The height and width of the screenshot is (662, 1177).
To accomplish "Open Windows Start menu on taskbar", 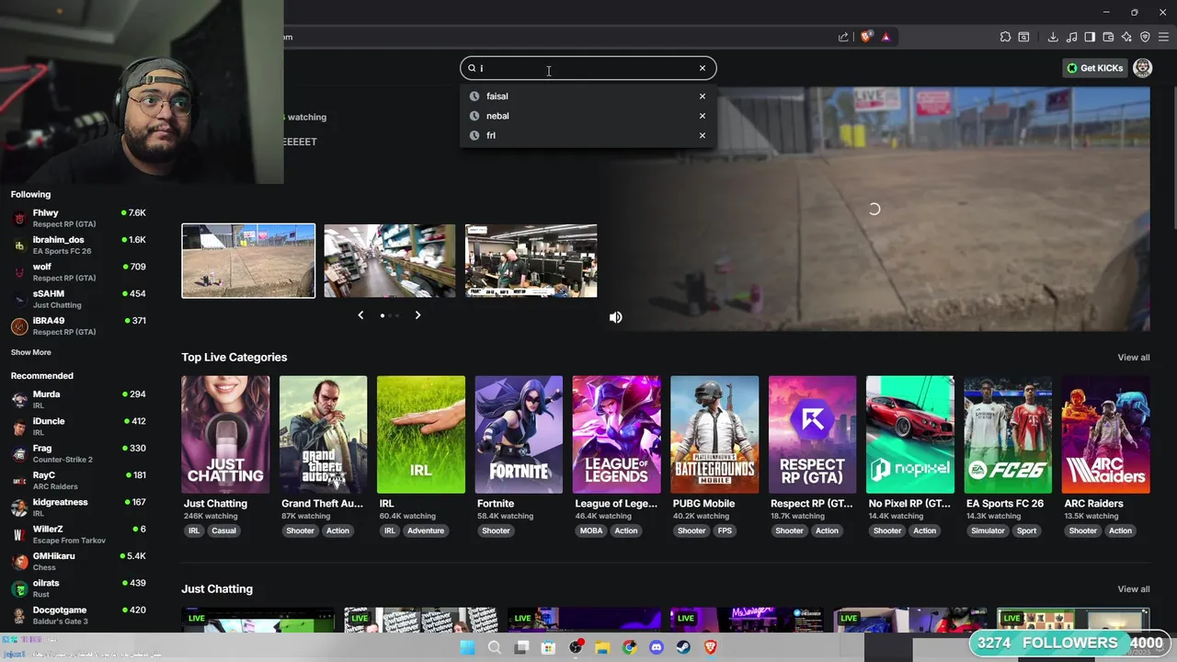I will tap(467, 647).
